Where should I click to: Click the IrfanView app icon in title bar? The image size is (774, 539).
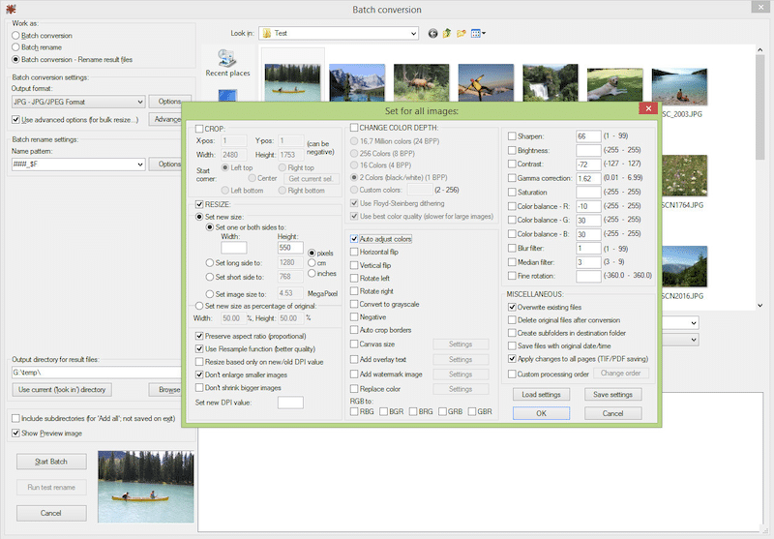point(11,9)
